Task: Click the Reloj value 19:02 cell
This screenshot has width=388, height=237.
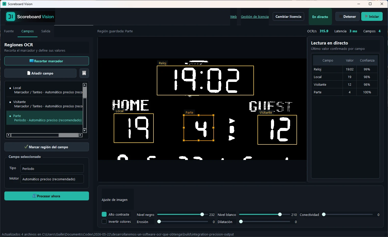Action: (x=350, y=69)
